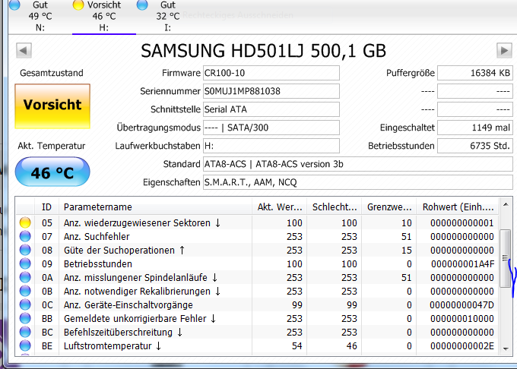Click the Seriennummer field S0MUJ1MP881038
This screenshot has width=517, height=369.
(x=271, y=91)
